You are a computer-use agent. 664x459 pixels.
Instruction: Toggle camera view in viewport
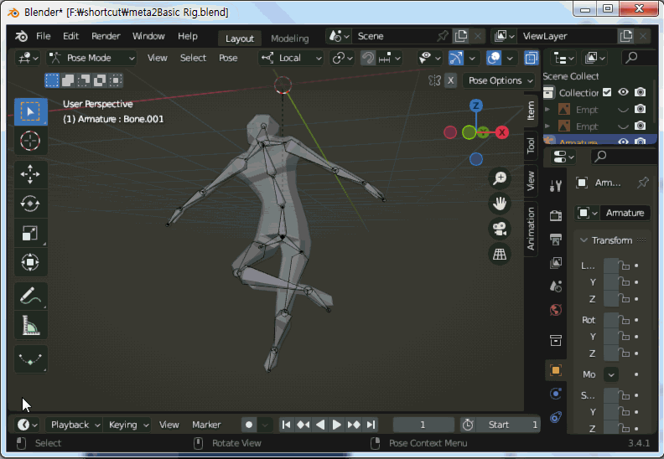pyautogui.click(x=500, y=228)
